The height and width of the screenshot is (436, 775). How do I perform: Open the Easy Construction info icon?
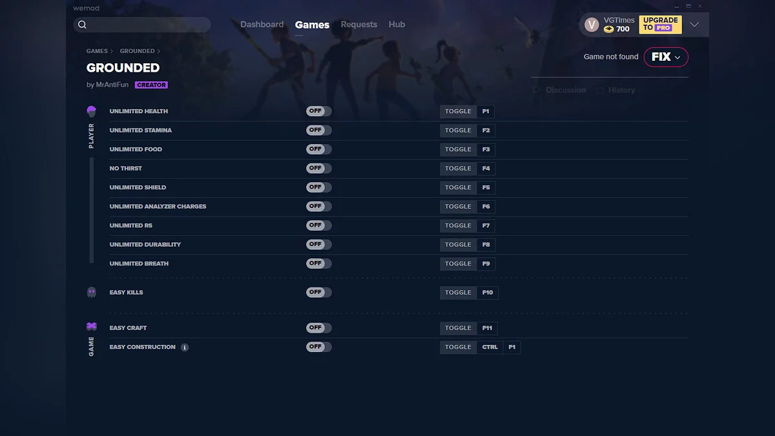click(x=185, y=348)
